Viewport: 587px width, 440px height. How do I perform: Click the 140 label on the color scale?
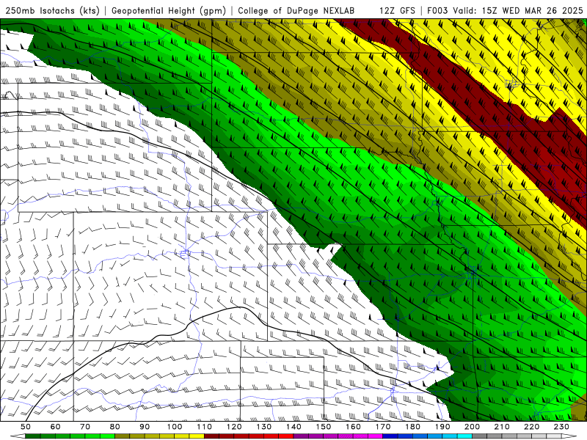pos(293,427)
